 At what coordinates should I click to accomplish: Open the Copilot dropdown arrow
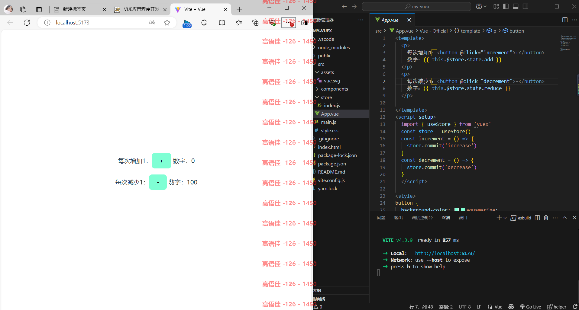pos(485,6)
